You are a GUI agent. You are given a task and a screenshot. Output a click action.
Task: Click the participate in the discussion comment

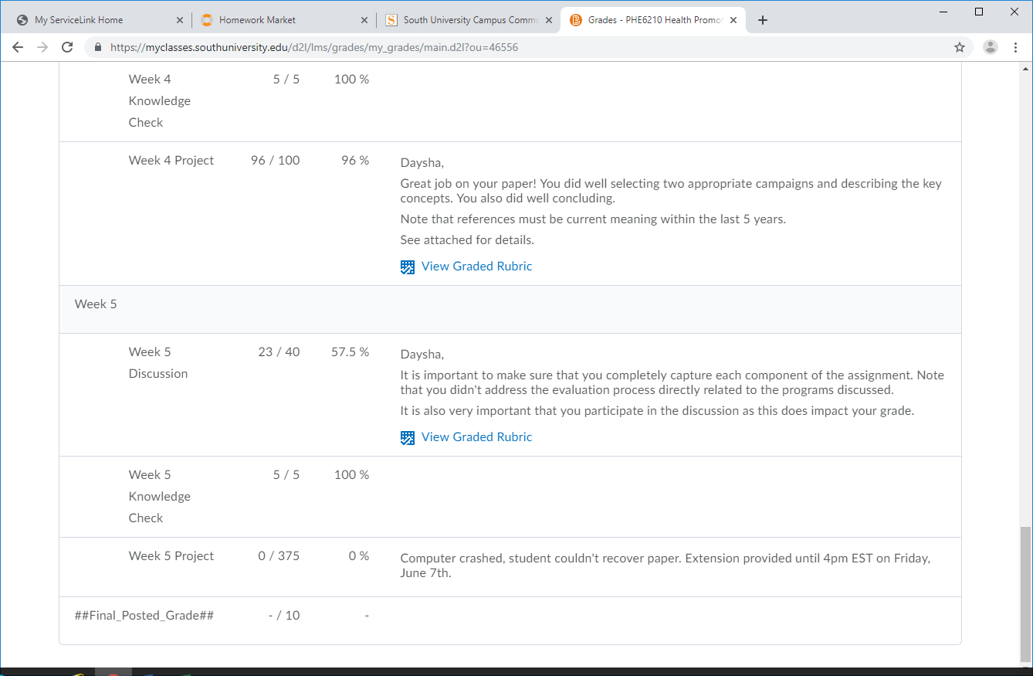[x=657, y=410]
